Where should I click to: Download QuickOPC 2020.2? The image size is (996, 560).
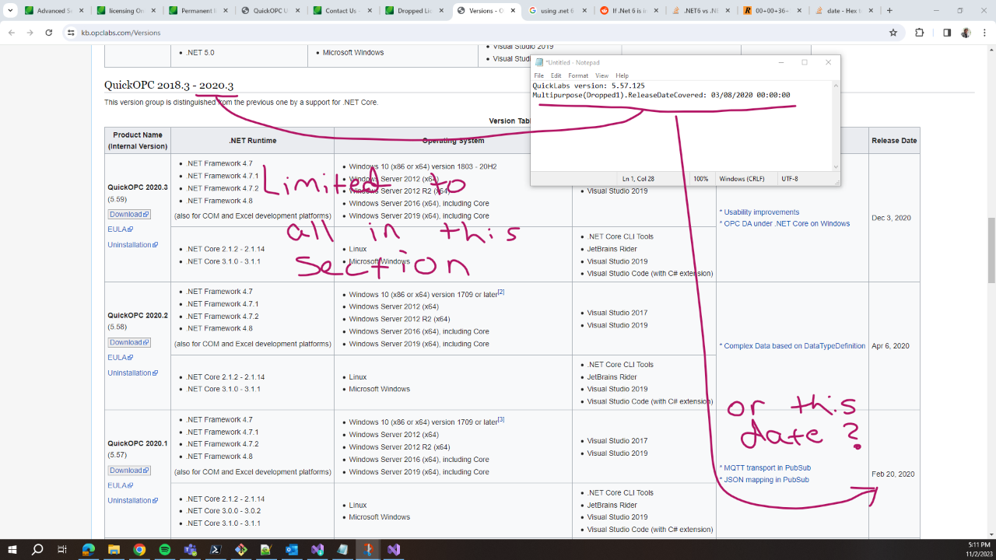pos(128,342)
